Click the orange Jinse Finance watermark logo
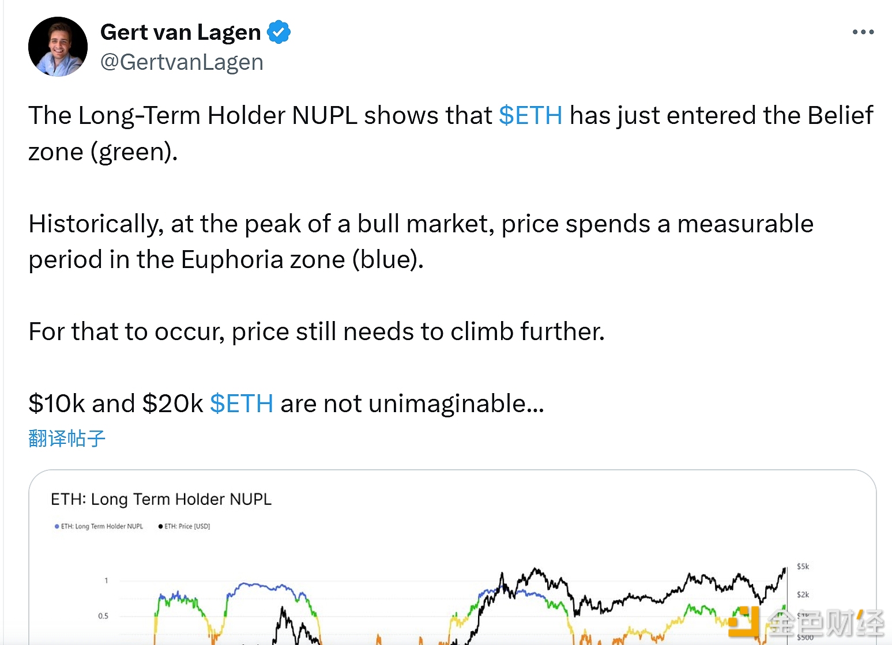Image resolution: width=892 pixels, height=645 pixels. pos(745,621)
